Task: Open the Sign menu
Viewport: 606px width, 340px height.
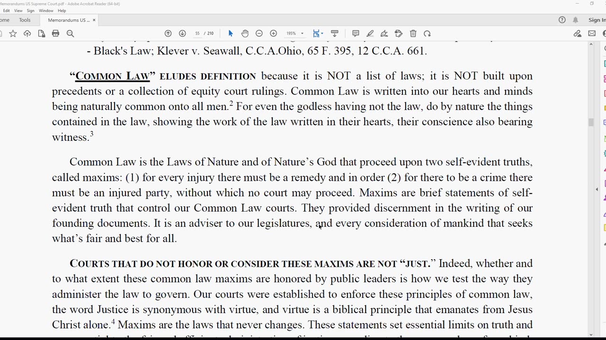Action: (30, 10)
